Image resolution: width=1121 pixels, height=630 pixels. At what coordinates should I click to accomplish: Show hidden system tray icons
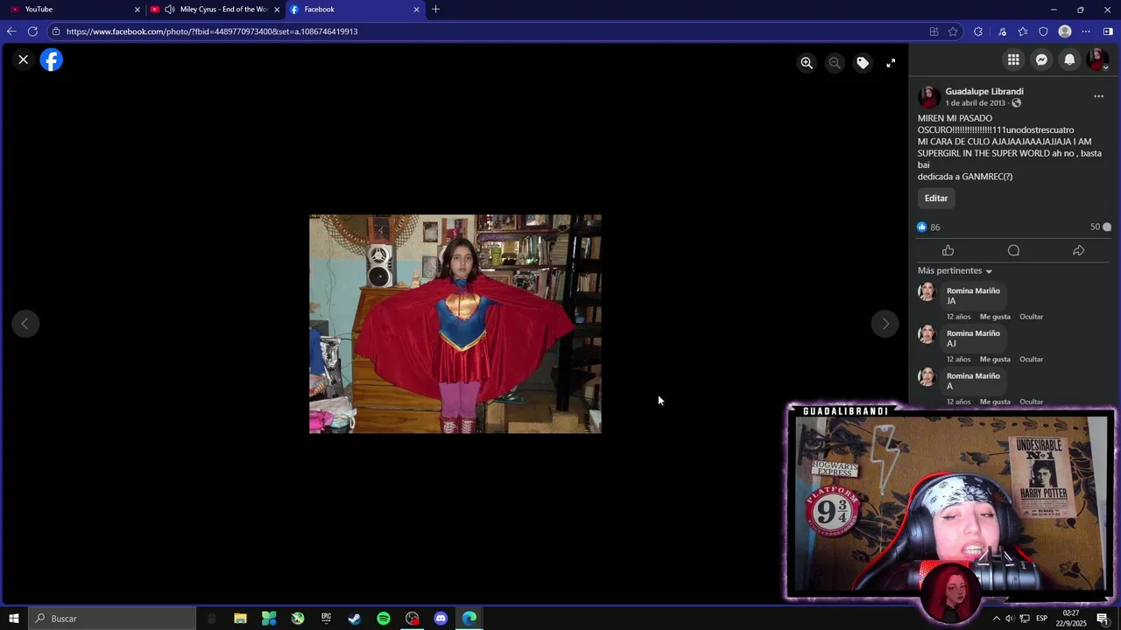point(996,619)
